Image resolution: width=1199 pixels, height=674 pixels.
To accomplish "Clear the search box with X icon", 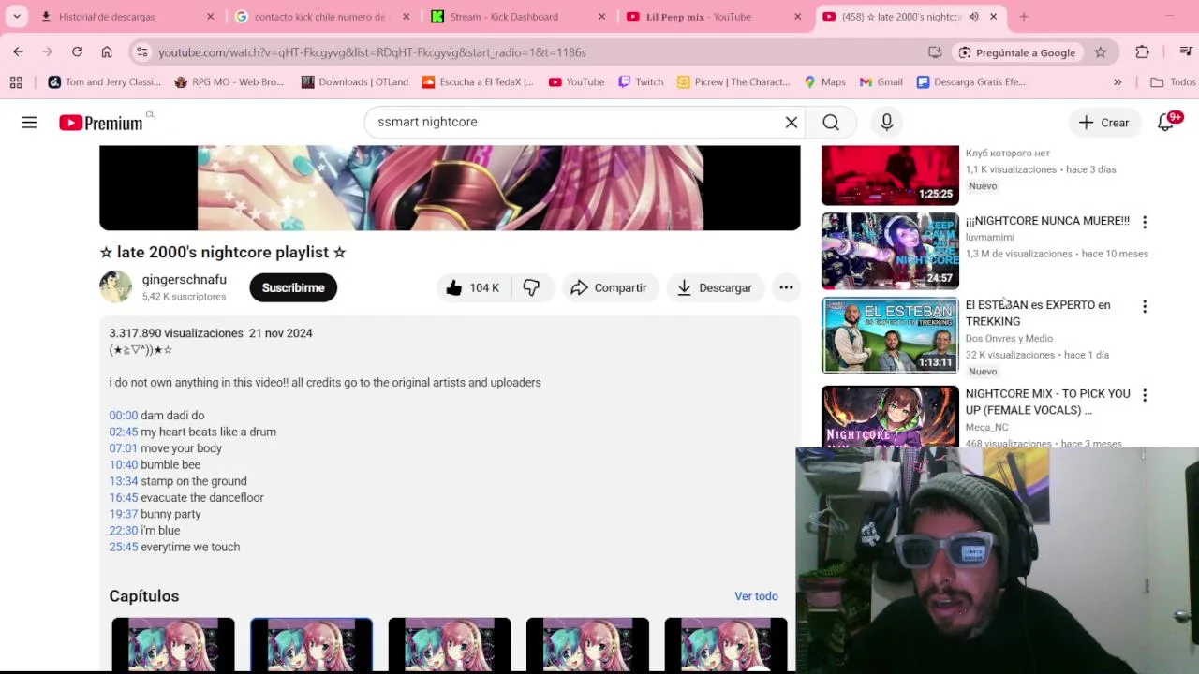I will click(x=792, y=122).
